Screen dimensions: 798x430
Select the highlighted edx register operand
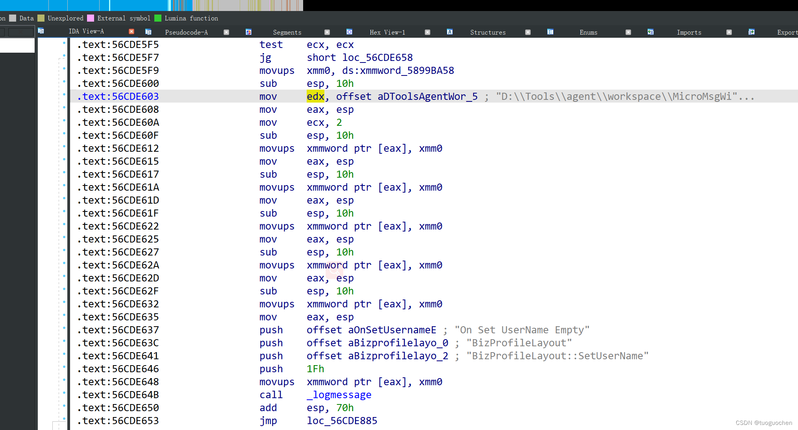(x=315, y=96)
